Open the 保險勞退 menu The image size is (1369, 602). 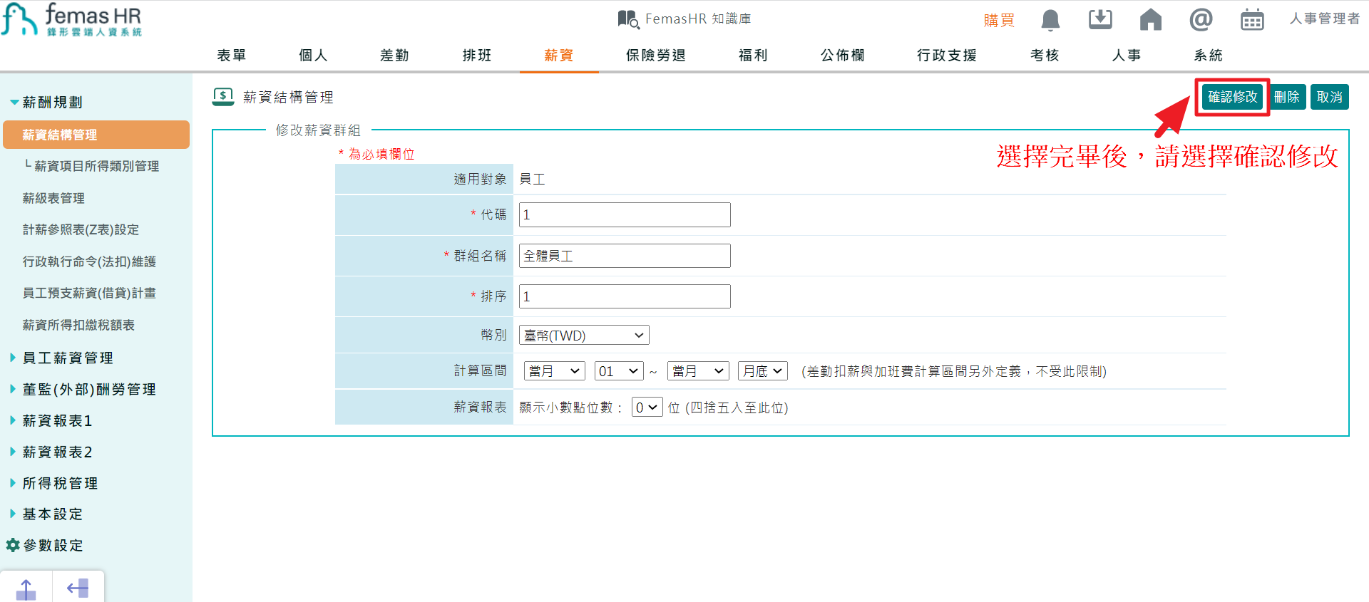656,56
